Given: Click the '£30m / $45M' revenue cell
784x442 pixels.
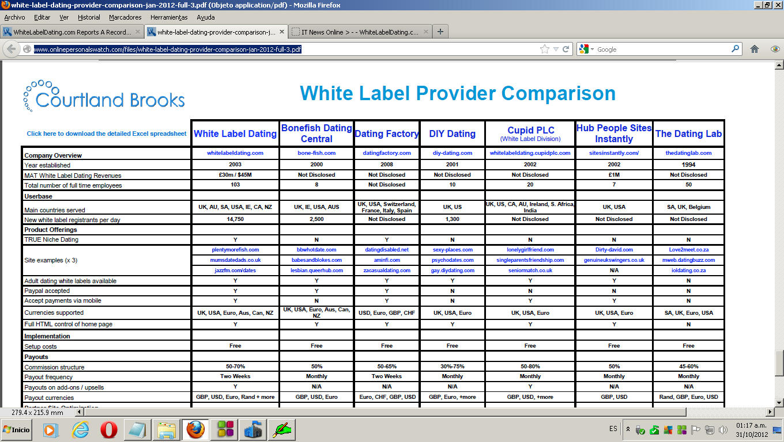Looking at the screenshot, I should click(235, 174).
